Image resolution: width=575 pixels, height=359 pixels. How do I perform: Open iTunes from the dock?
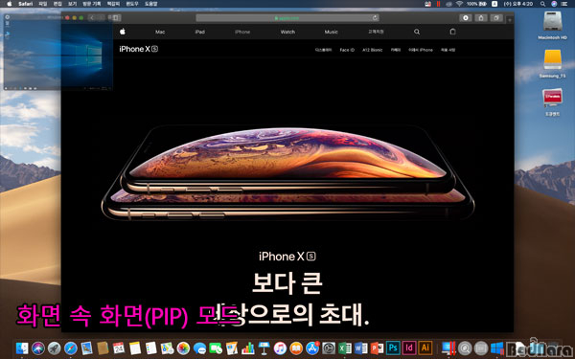[280, 348]
